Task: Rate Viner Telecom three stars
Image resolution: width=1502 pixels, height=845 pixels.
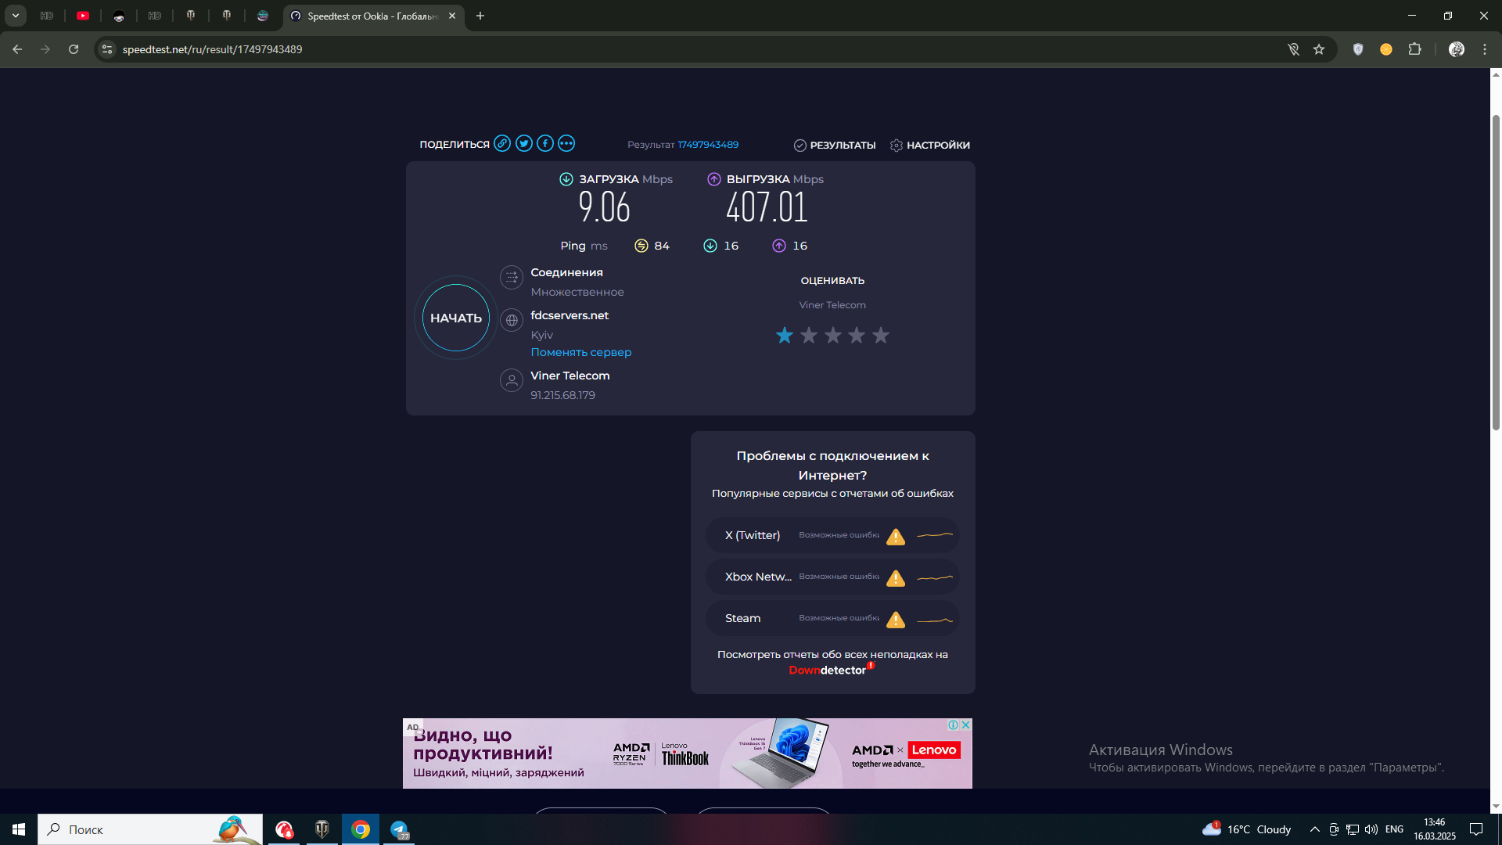Action: [x=833, y=335]
